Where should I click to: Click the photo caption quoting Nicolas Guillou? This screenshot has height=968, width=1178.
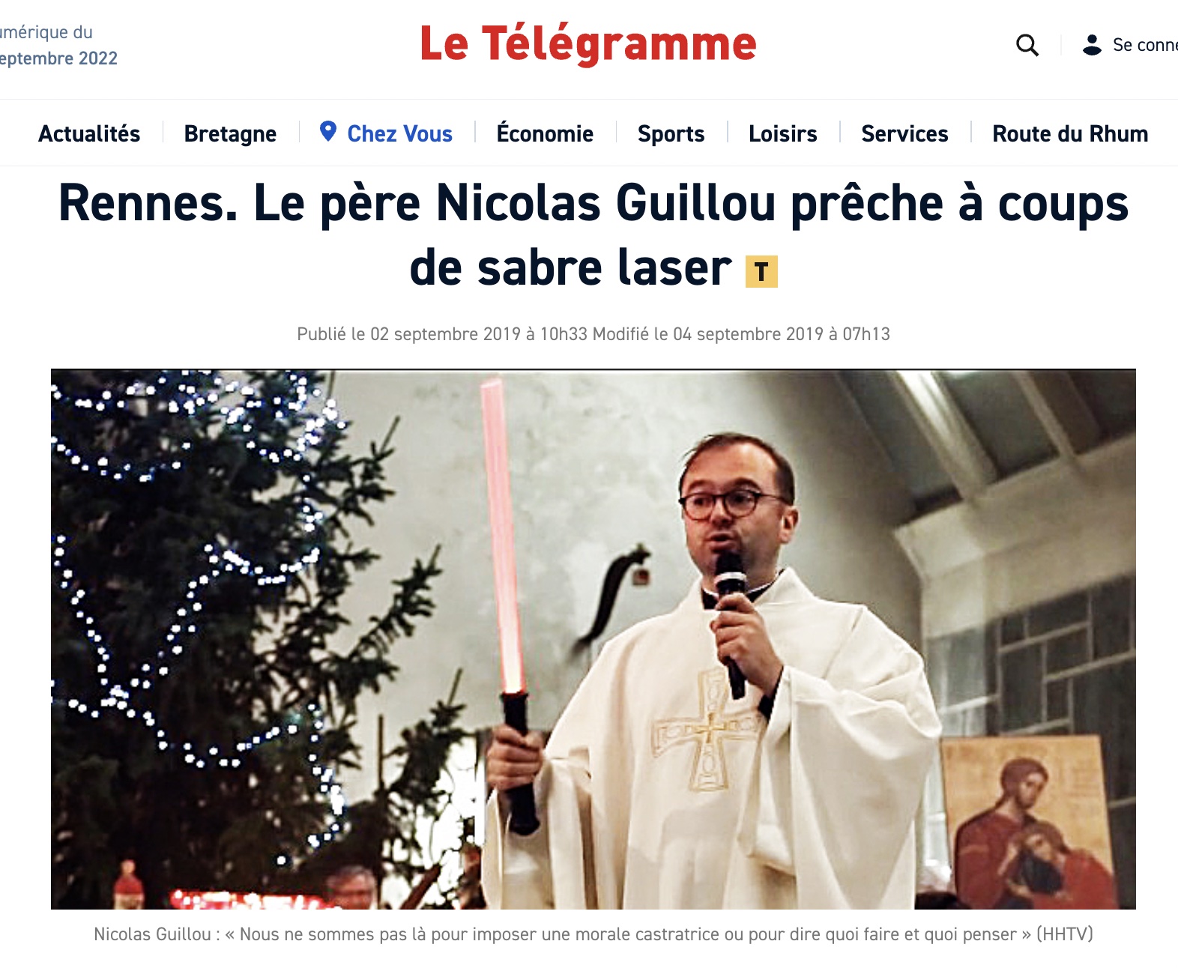coord(593,934)
